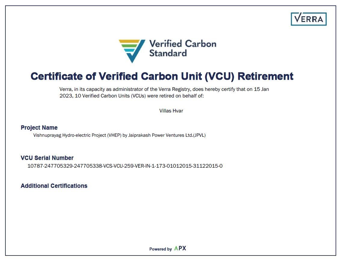
Task: Select the beneficiary name "Villas Hvar"
Action: [171, 111]
